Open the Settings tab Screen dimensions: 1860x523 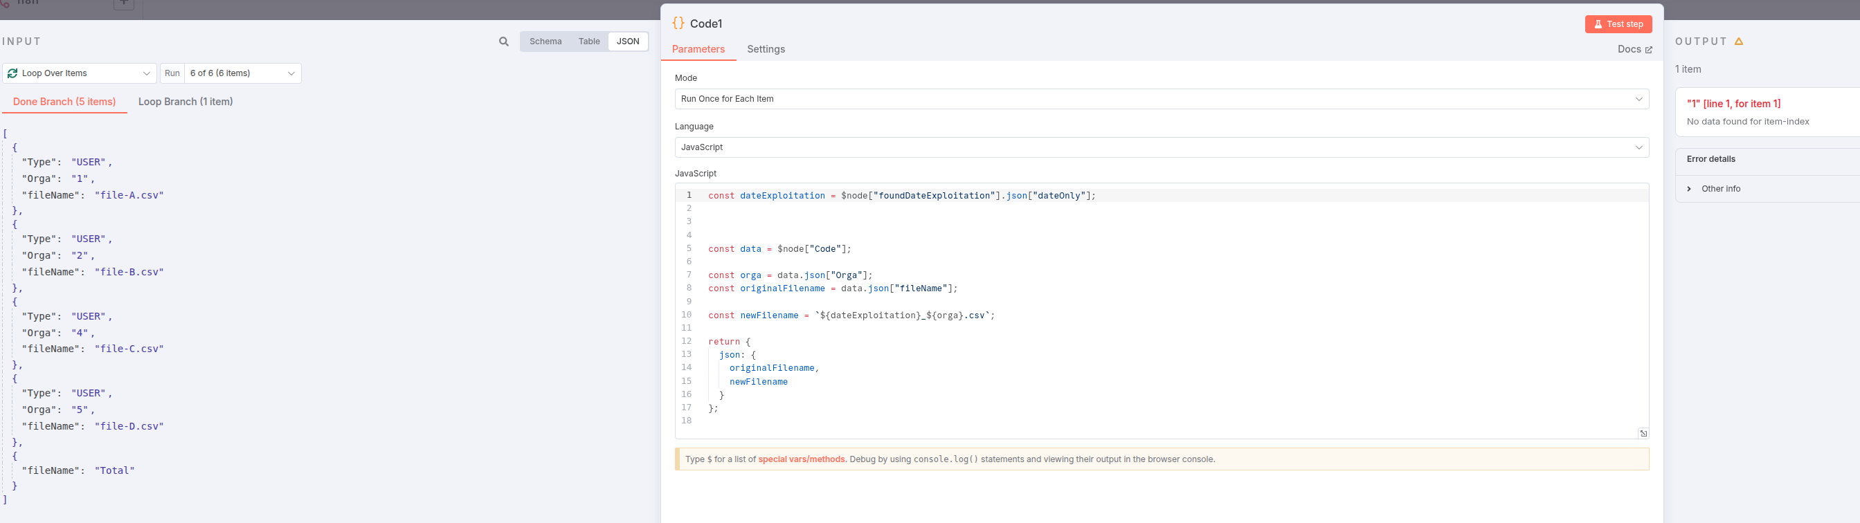point(766,49)
